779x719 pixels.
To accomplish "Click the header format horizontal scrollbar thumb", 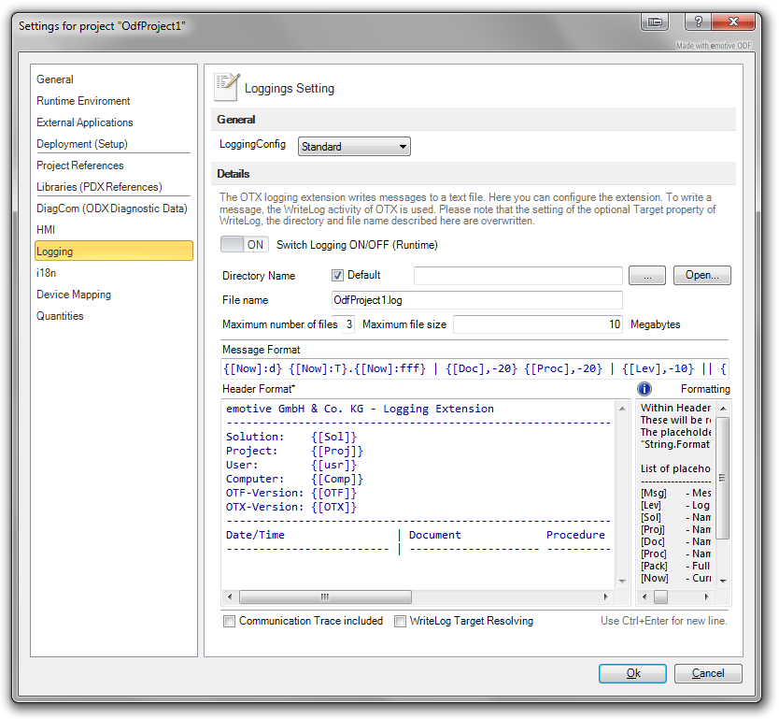I will [x=324, y=597].
